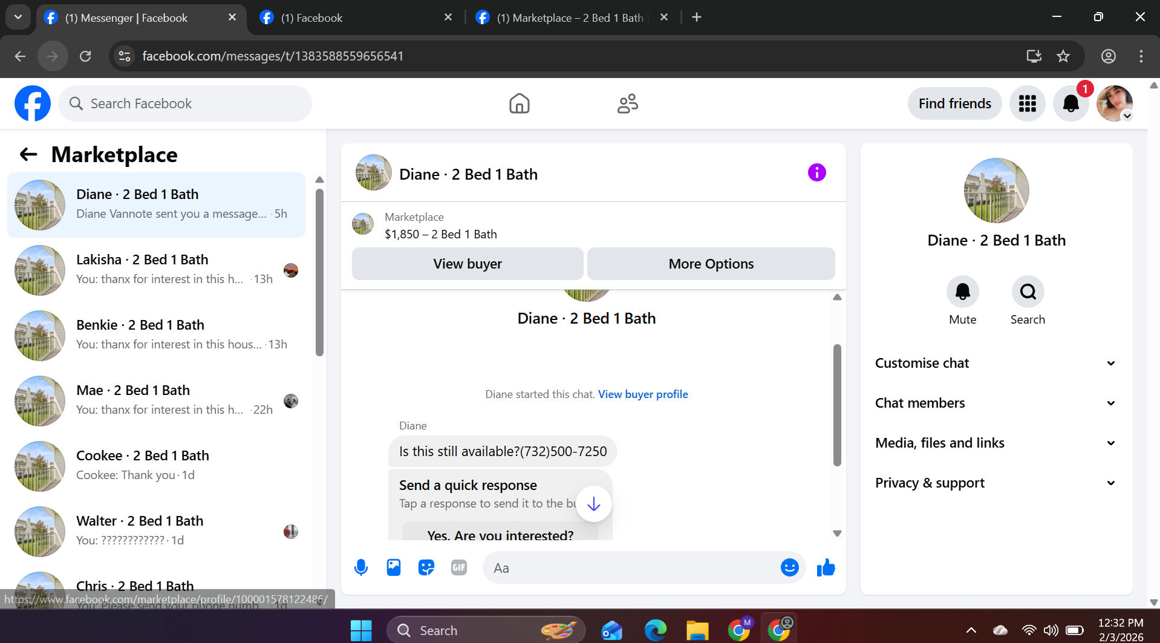The height and width of the screenshot is (643, 1160).
Task: Click the Facebook logo icon
Action: 33,103
